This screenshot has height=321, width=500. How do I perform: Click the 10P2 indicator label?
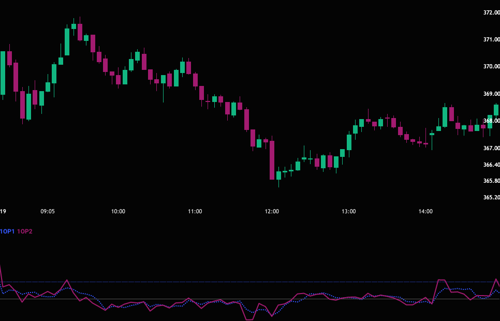click(x=24, y=231)
